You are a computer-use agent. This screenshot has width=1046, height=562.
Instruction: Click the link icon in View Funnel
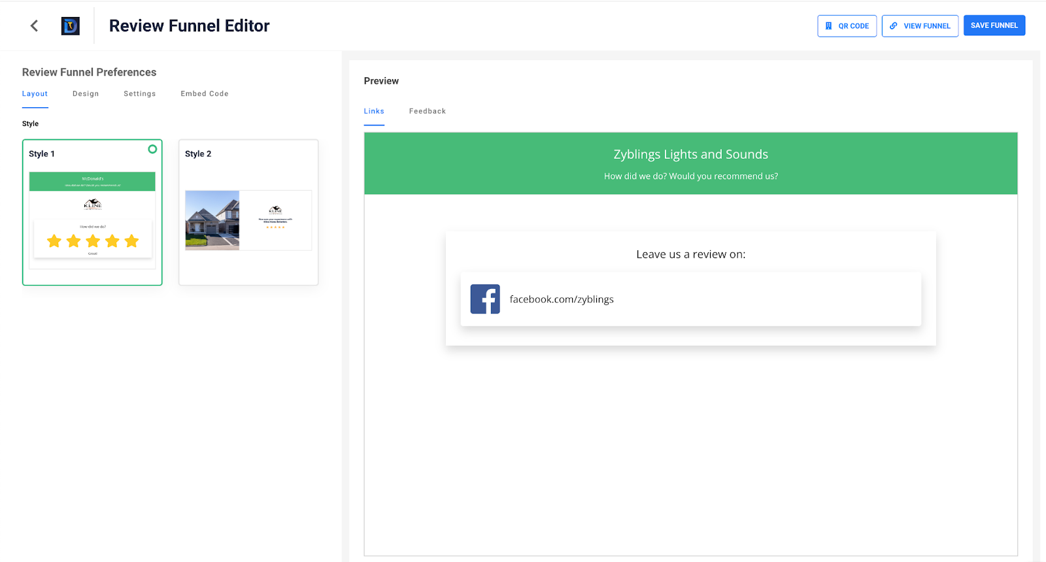pos(894,26)
